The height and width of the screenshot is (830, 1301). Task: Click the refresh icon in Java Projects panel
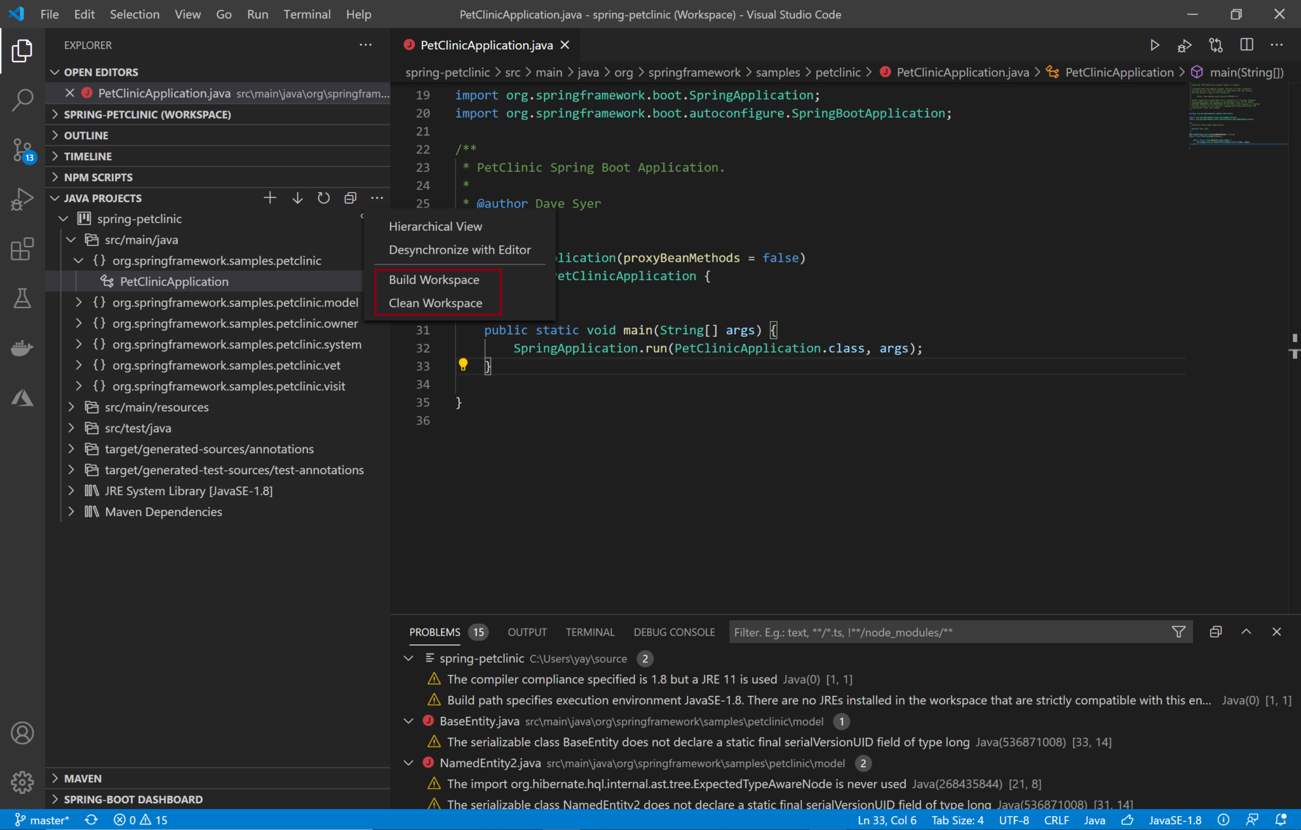click(x=323, y=197)
